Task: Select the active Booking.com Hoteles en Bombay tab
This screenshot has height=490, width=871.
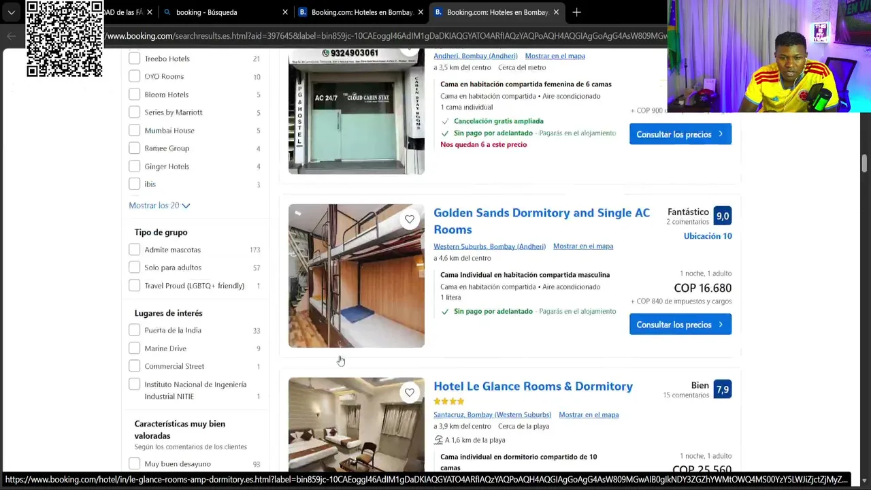Action: [x=497, y=12]
